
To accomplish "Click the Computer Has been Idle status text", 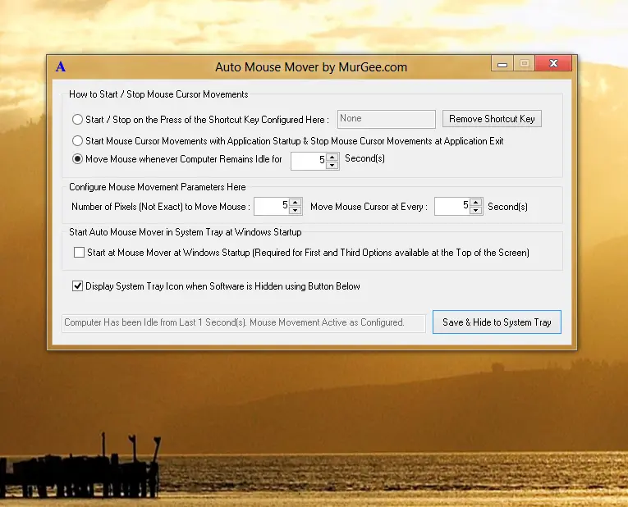I will click(234, 322).
